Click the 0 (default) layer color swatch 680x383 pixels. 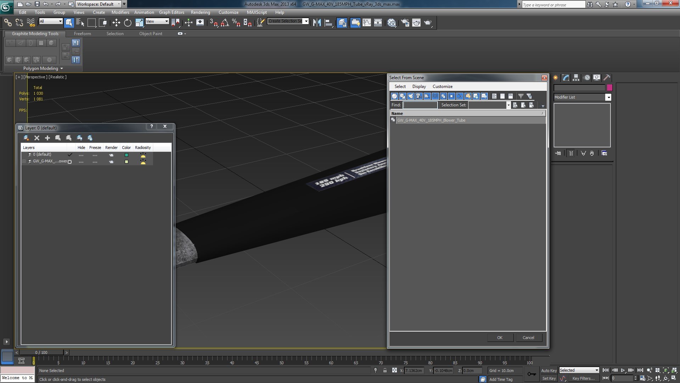pos(126,155)
